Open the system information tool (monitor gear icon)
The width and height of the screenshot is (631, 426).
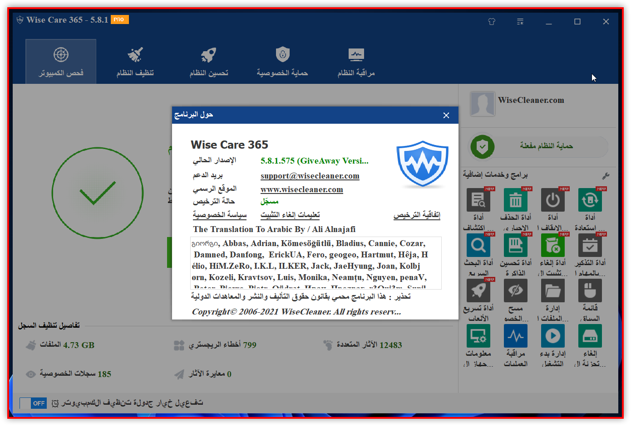click(478, 336)
